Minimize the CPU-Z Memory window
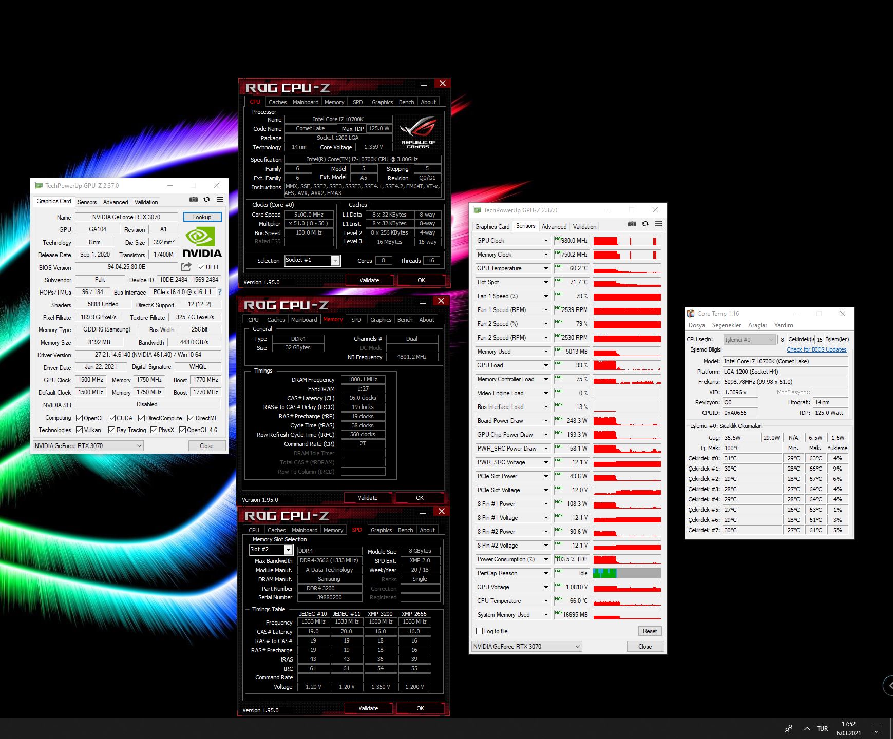This screenshot has height=739, width=893. [x=423, y=303]
